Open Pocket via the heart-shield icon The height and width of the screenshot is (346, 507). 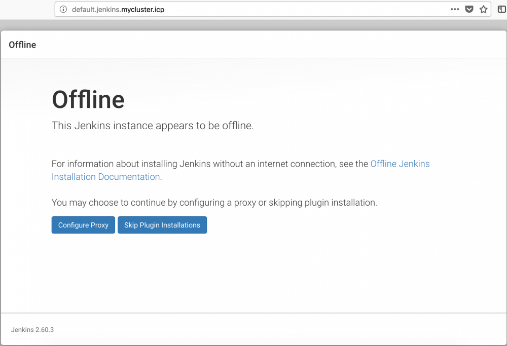pos(469,9)
